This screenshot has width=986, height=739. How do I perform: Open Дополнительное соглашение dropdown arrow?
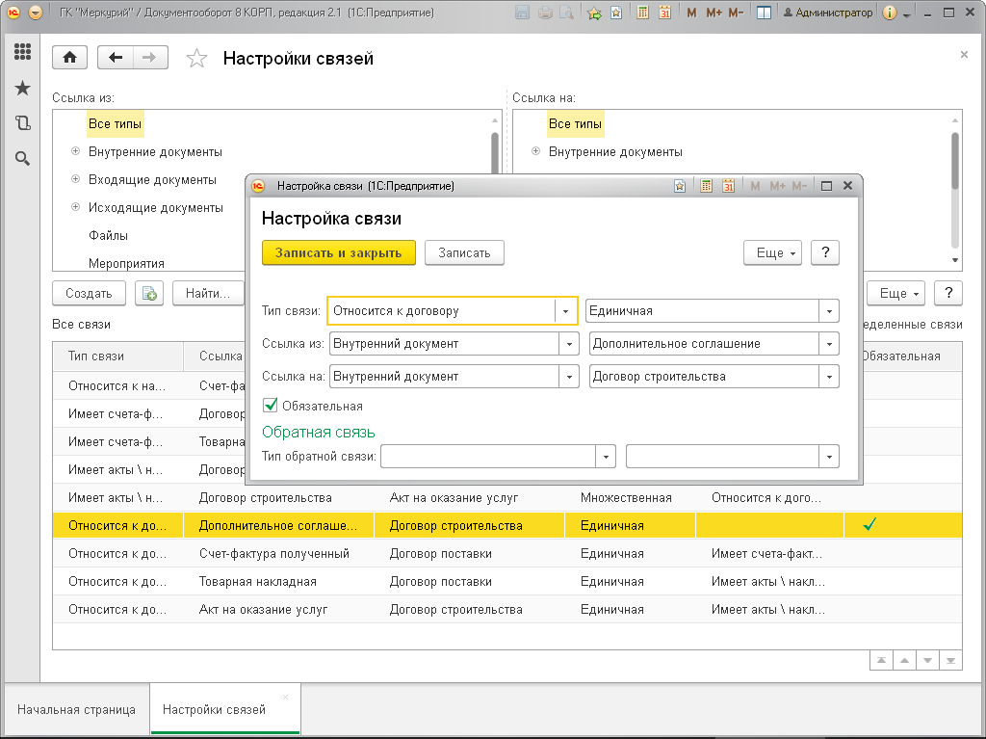coord(829,344)
